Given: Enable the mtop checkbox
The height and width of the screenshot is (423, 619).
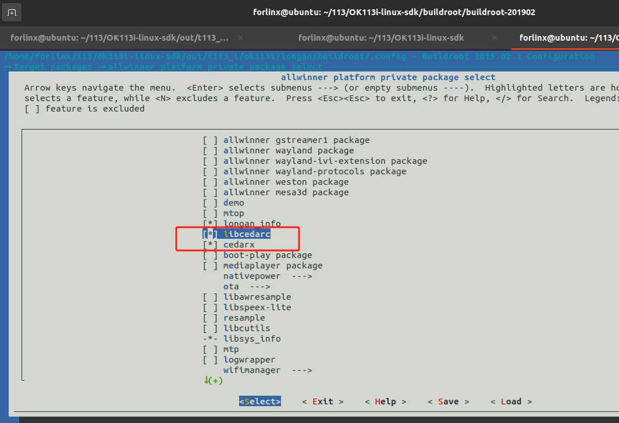Looking at the screenshot, I should click(x=210, y=213).
